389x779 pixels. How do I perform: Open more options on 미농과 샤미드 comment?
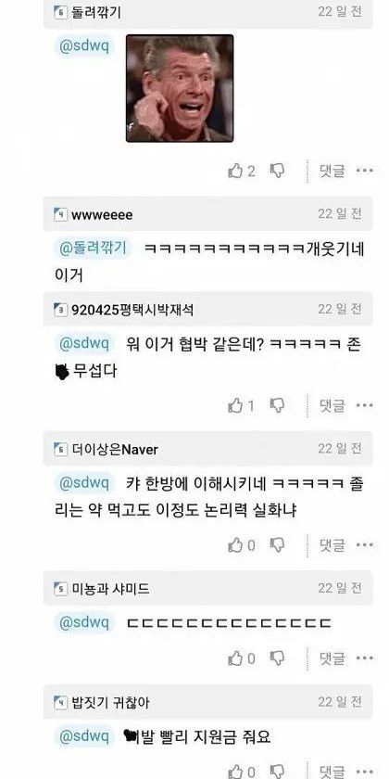coord(365,658)
